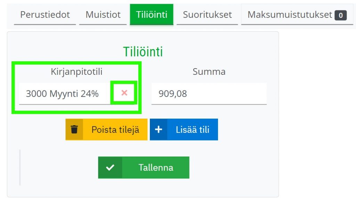Click the white checkmark icon
Viewport: 356px width, 200px height.
[110, 168]
